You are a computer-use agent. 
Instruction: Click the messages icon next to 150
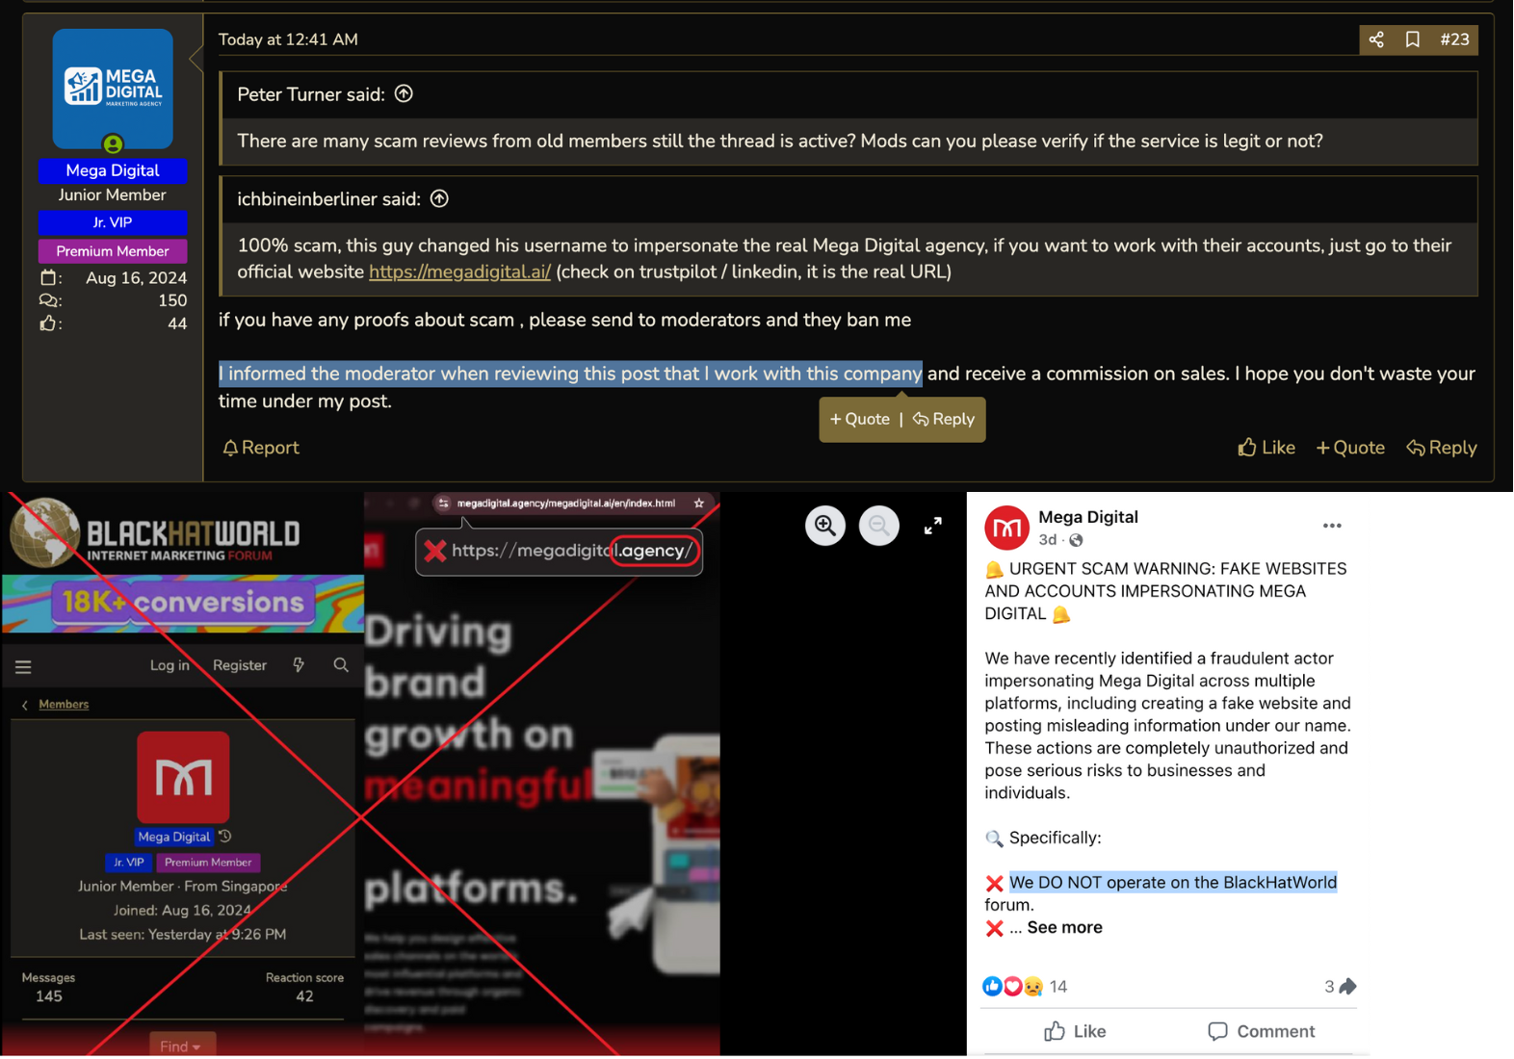pos(48,300)
